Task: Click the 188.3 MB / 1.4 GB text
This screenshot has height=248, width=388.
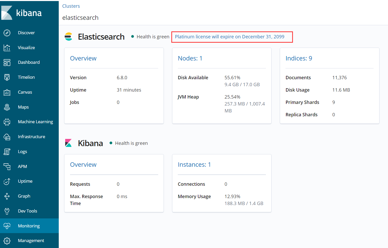Action: pyautogui.click(x=244, y=203)
